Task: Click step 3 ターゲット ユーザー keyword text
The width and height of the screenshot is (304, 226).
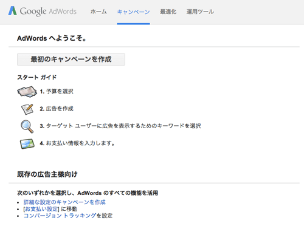Action: 120,126
